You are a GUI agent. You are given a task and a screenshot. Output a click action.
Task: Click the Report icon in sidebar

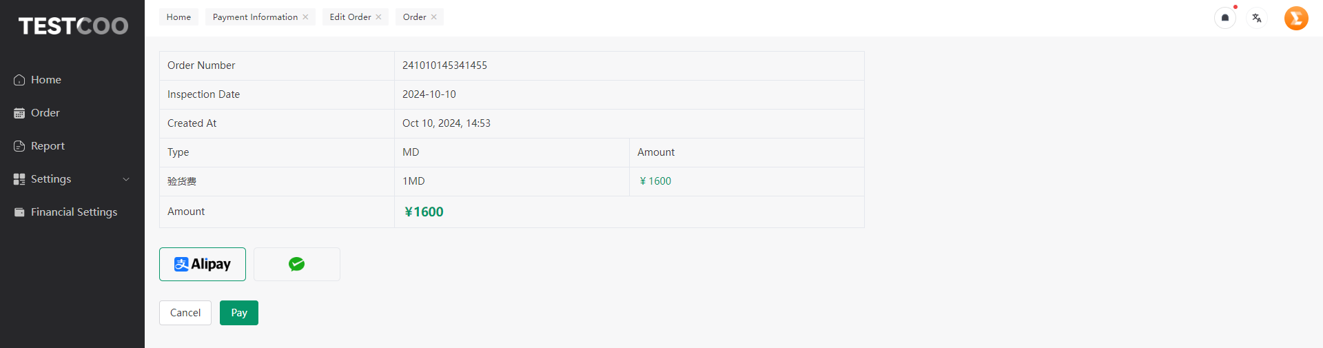pos(19,146)
